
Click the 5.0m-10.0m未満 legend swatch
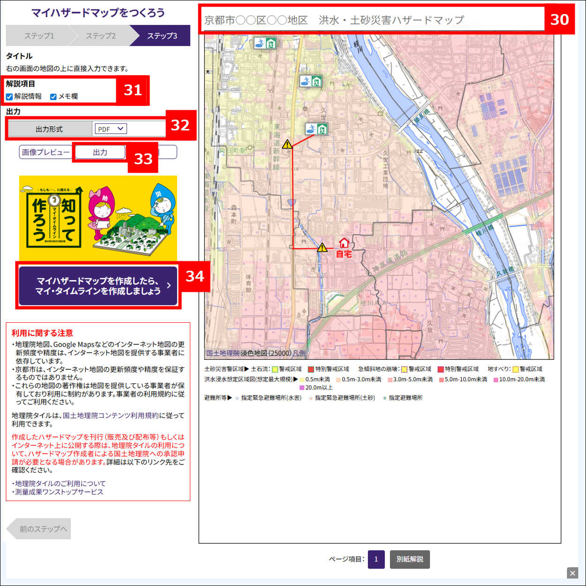point(442,380)
